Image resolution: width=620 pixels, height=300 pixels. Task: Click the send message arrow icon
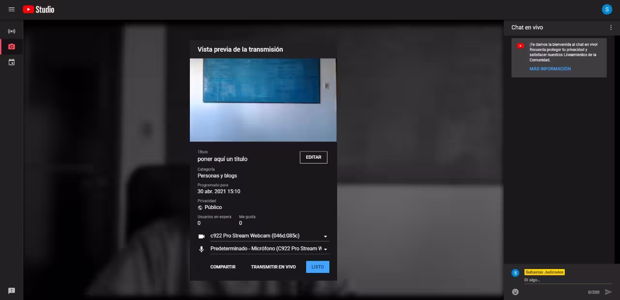click(x=608, y=292)
